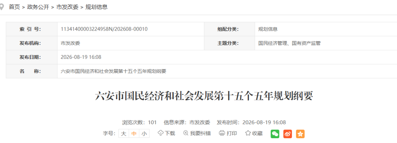Click the 名称 label cell
Viewport: 397px width, 143px height.
32,71
